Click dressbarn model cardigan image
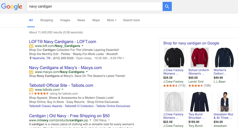The width and height of the screenshot is (238, 128). click(x=224, y=102)
